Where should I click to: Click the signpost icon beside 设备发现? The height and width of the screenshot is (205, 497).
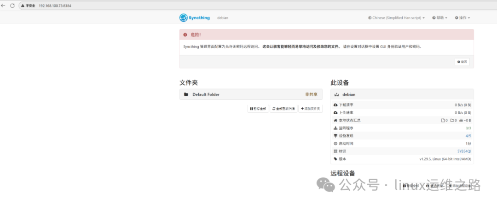coord(335,136)
